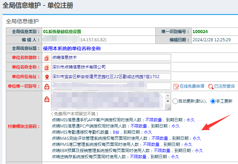Select the 自动更新(默认) radio button
The width and height of the screenshot is (238, 164).
click(175, 101)
